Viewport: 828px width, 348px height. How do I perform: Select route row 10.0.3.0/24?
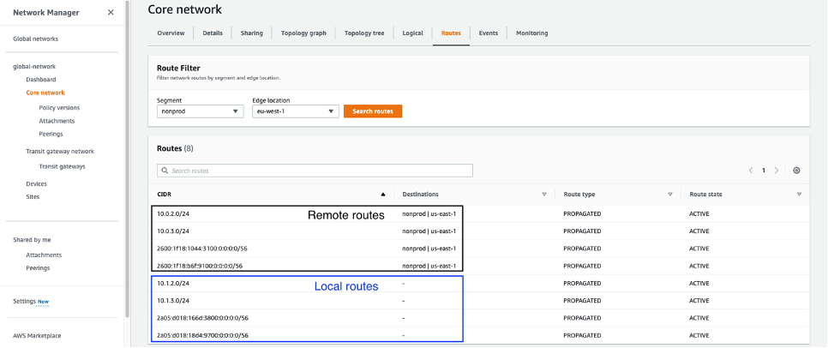(478, 231)
